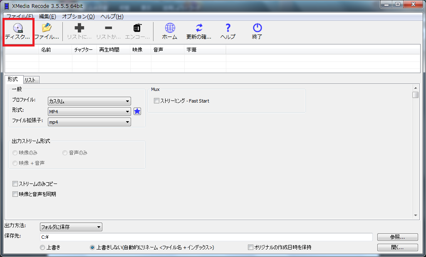Open the ファイル拡張子 dropdown showing mp4
The width and height of the screenshot is (426, 257).
click(89, 122)
